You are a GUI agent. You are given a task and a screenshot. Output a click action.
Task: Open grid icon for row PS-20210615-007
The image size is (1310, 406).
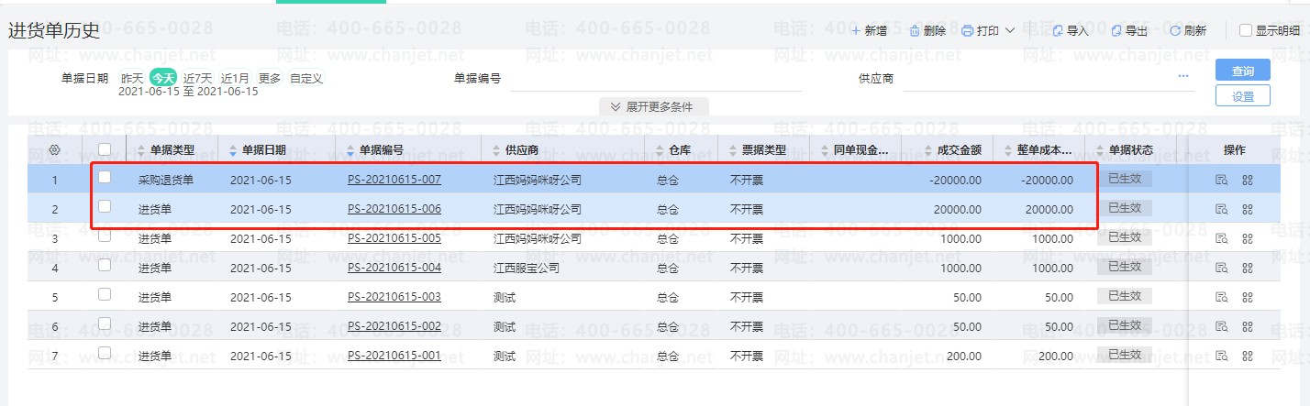coord(1248,180)
